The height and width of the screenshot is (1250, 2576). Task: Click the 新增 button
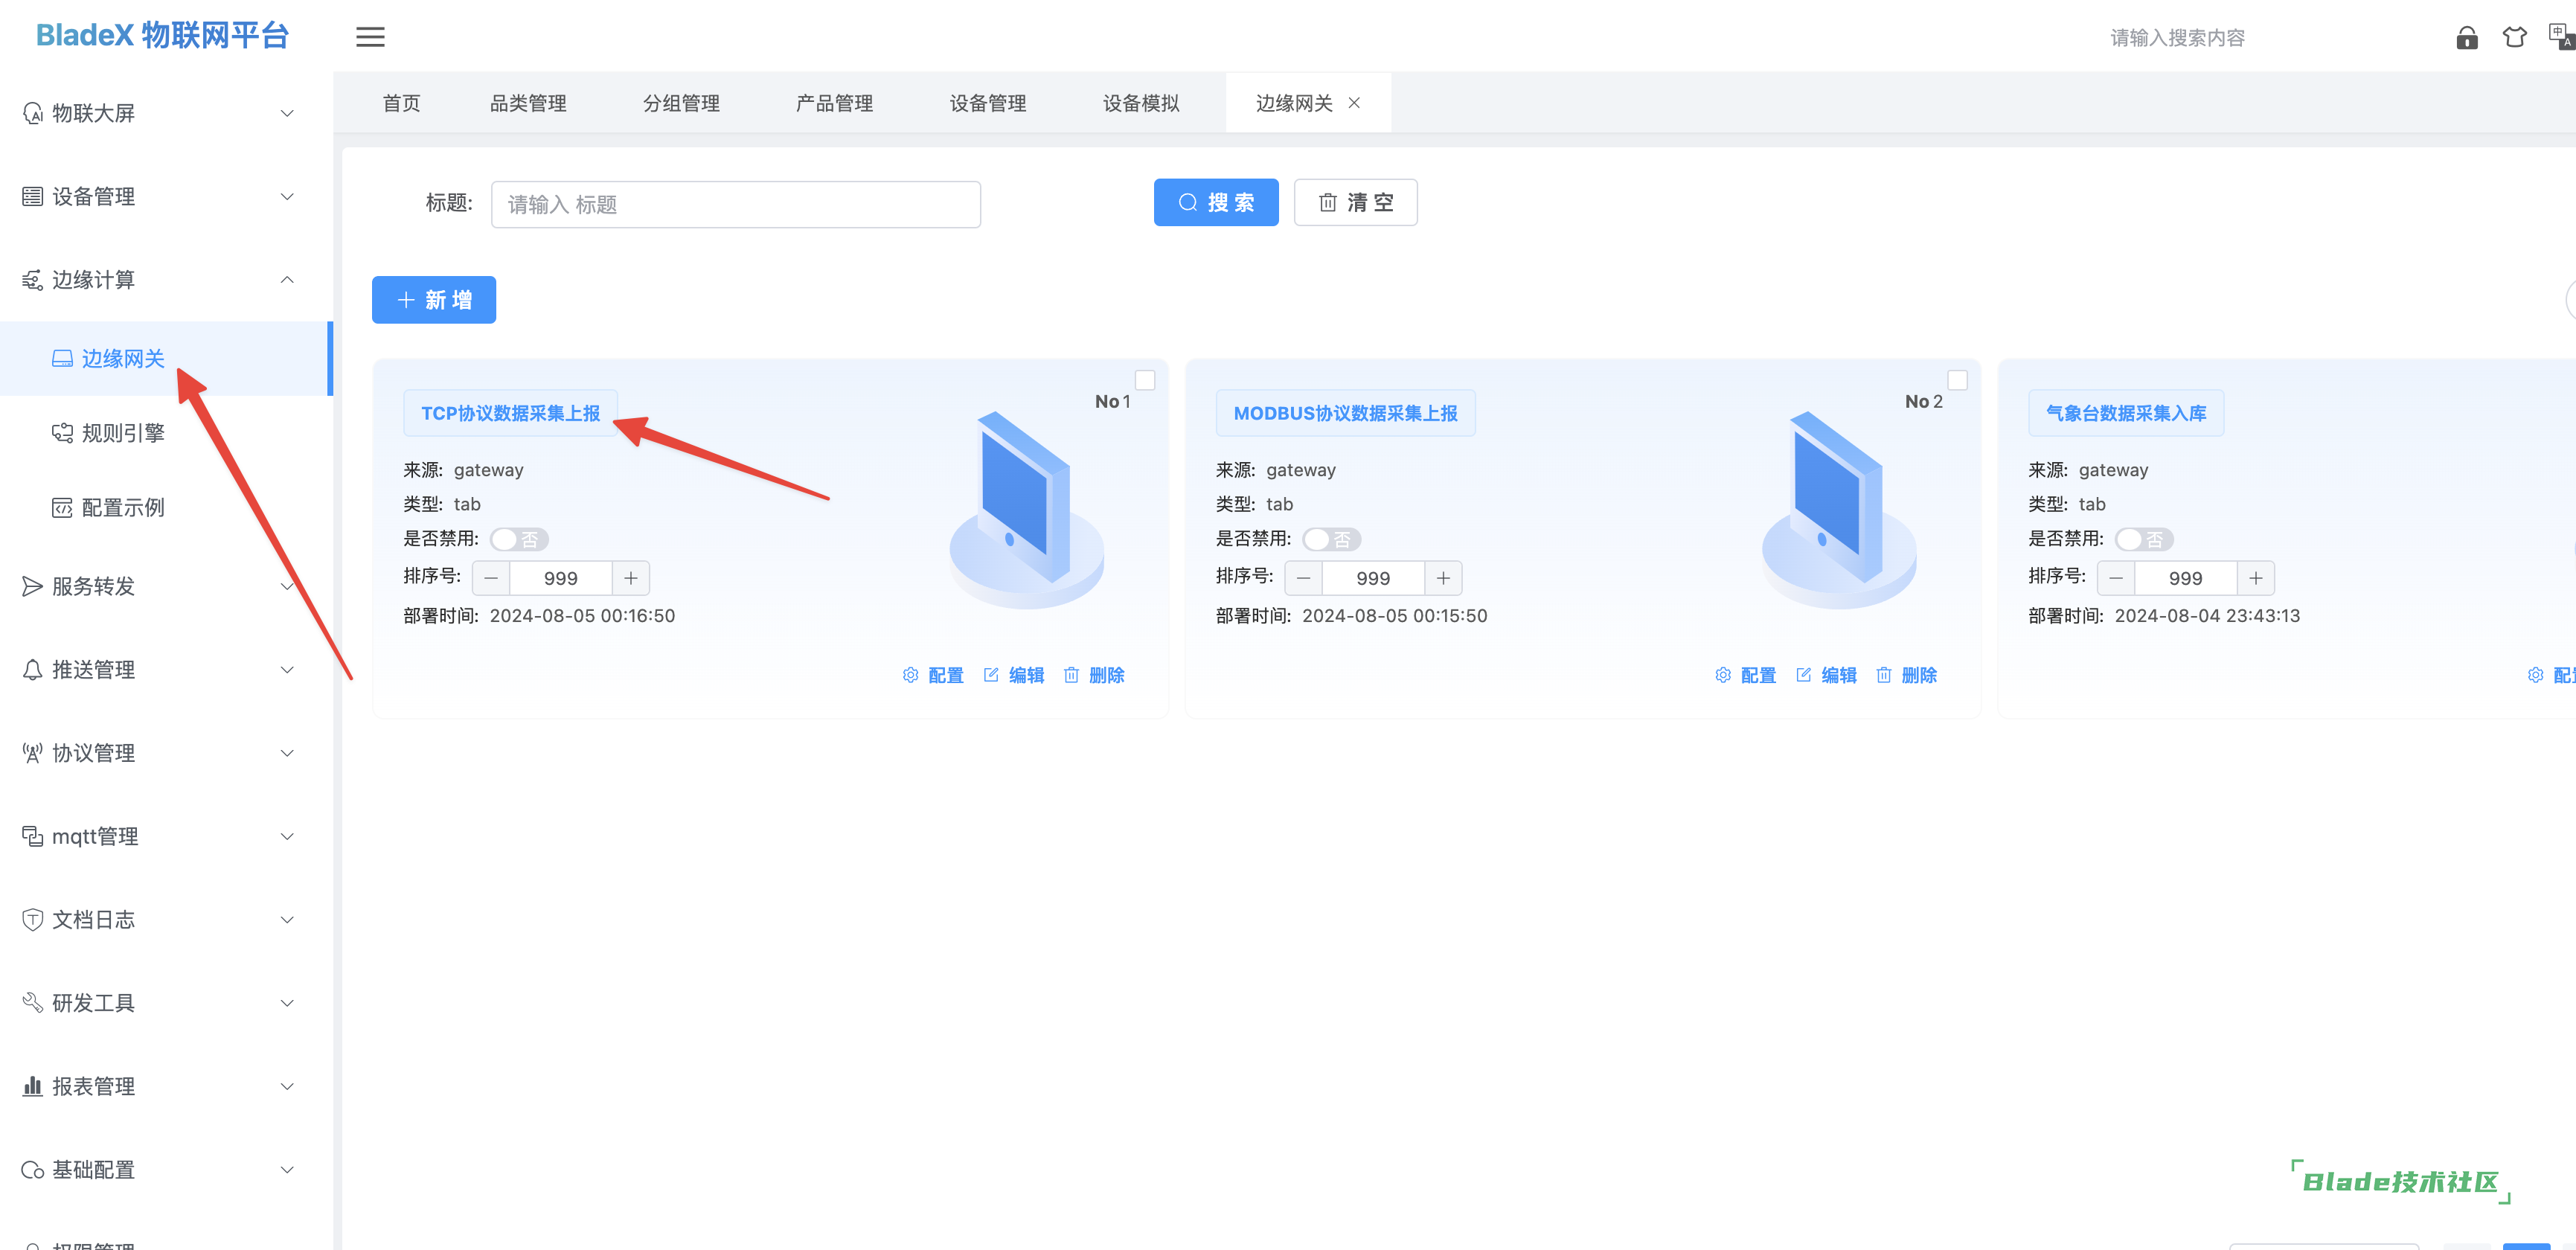click(434, 300)
